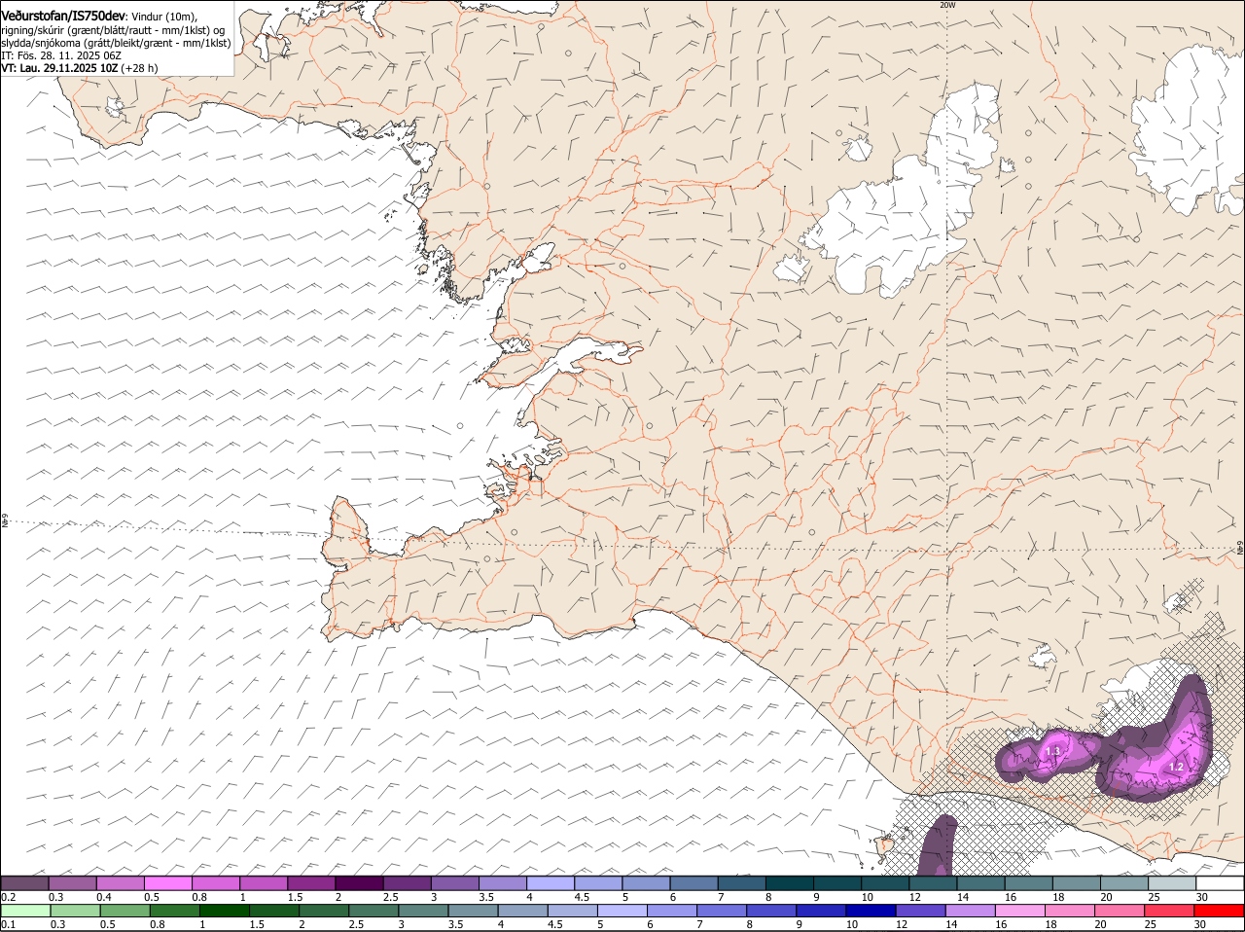This screenshot has height=932, width=1245.
Task: Pick the 12 violet swatch in the lower scale
Action: tap(921, 911)
